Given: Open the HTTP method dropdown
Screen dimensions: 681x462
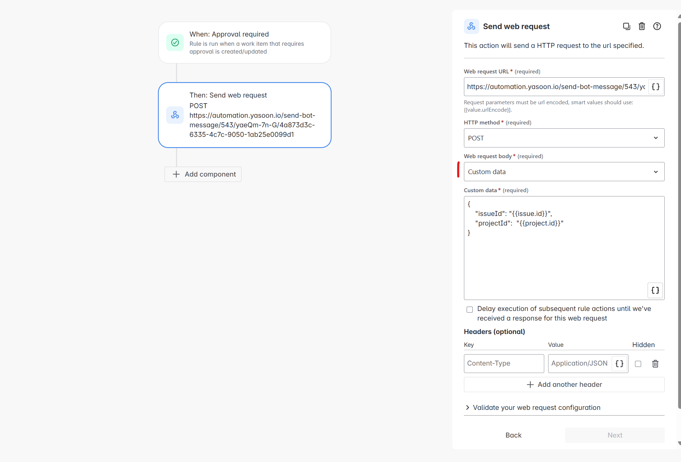Looking at the screenshot, I should tap(564, 138).
